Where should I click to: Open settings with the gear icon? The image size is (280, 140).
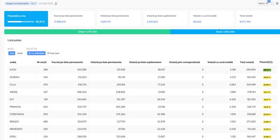click(277, 3)
